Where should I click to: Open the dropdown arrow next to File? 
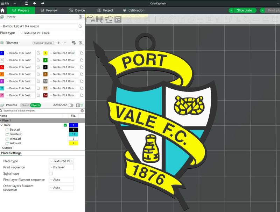click(x=15, y=3)
